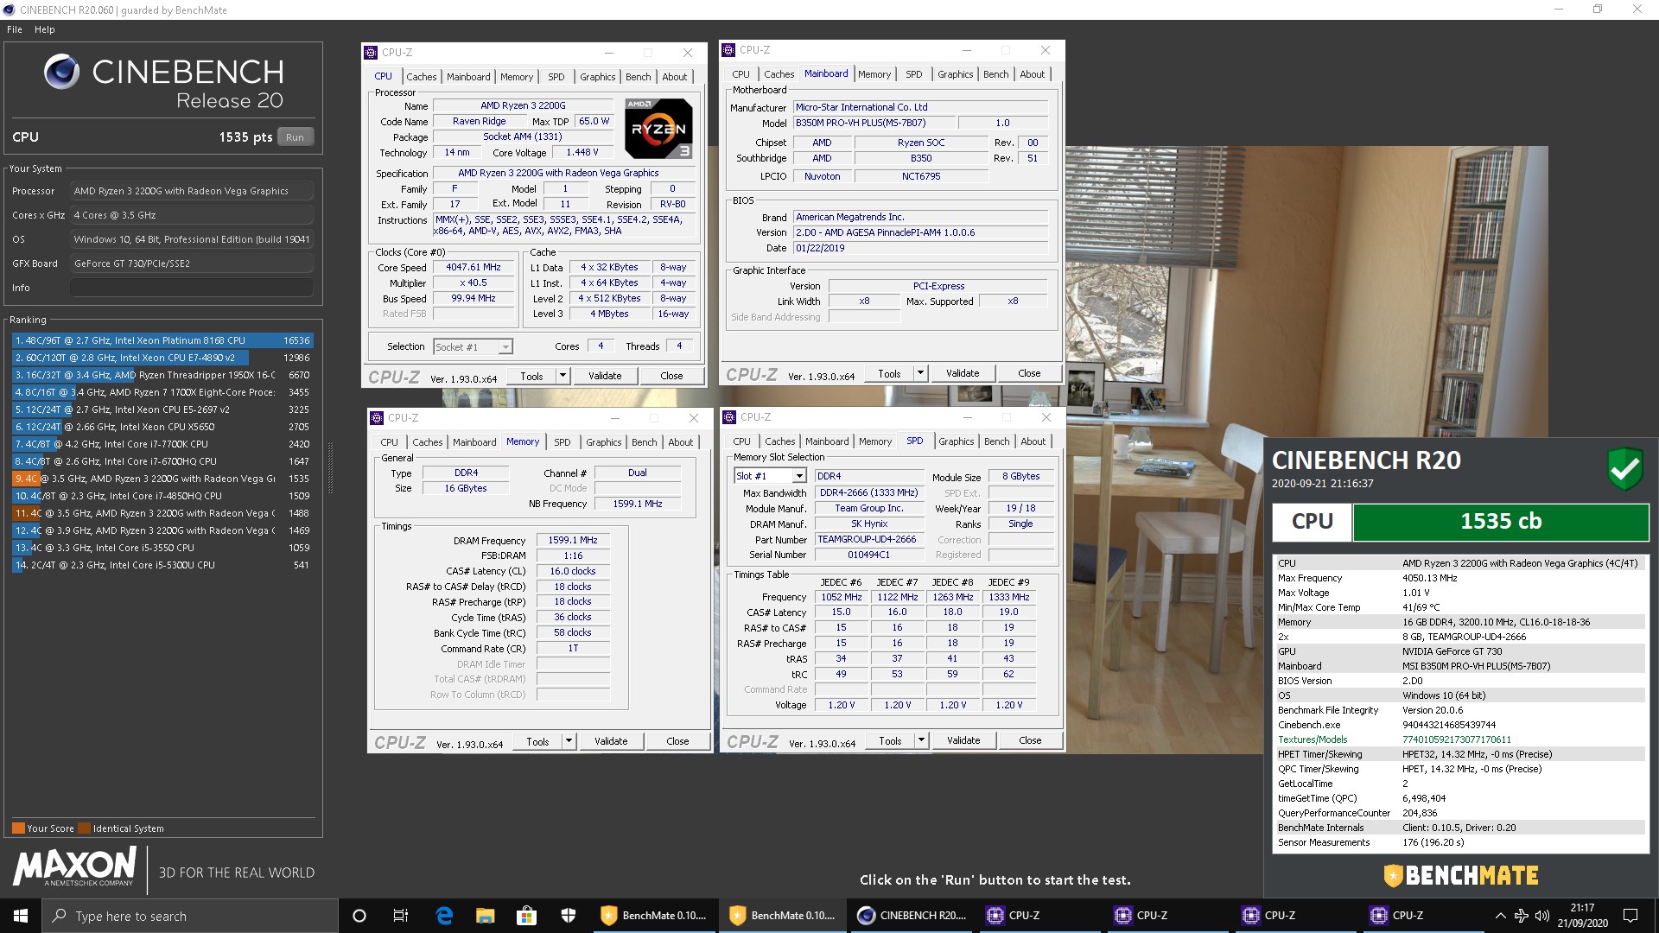Click the Your Score orange legend swatch
This screenshot has height=933, width=1659.
(x=18, y=828)
